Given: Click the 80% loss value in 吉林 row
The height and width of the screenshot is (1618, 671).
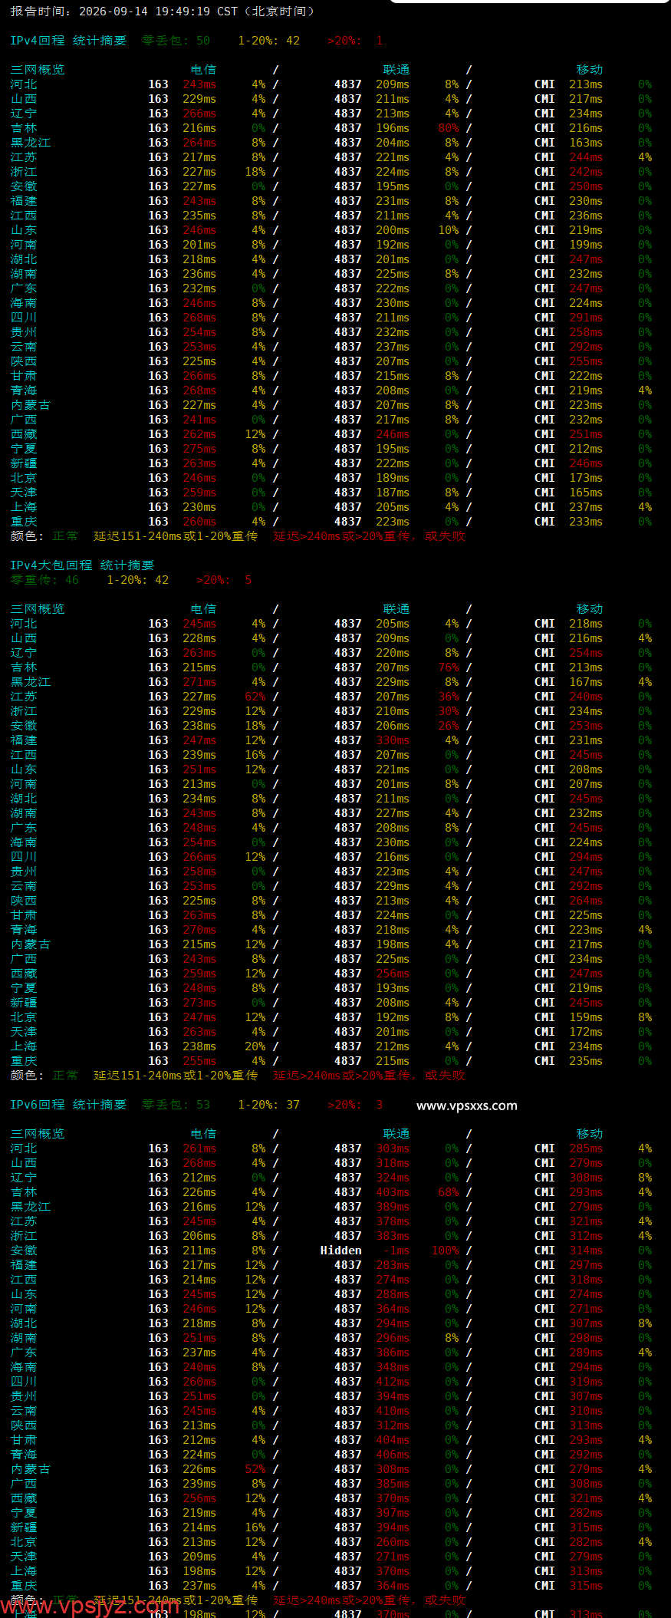Looking at the screenshot, I should 449,128.
